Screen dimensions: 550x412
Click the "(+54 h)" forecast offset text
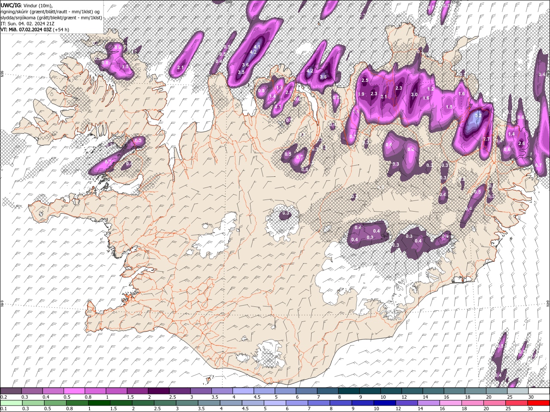tap(61, 30)
